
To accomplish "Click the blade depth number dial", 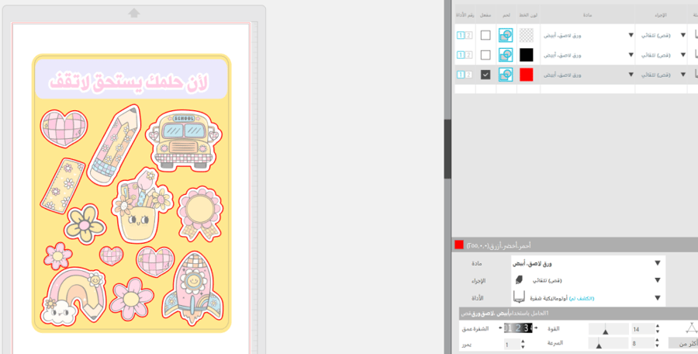I will point(518,328).
